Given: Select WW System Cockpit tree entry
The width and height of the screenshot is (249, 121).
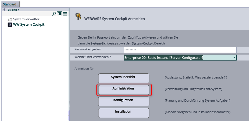Looking at the screenshot, I should (29, 24).
